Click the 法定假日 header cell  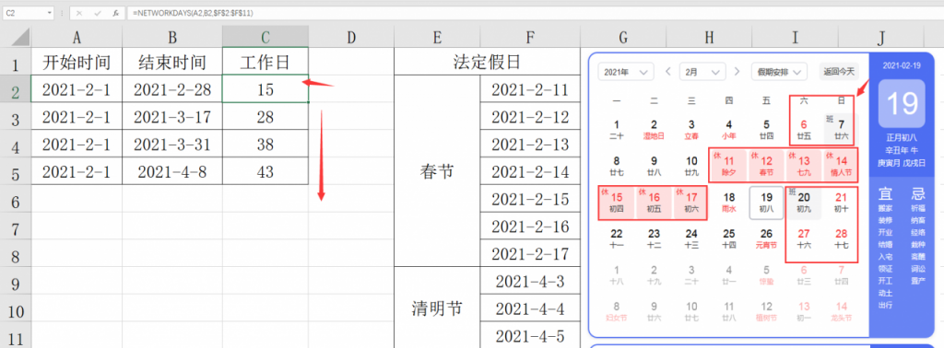(x=487, y=62)
